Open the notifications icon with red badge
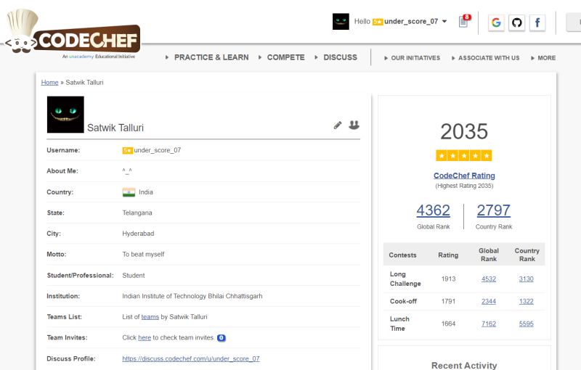Viewport: 581px width, 370px height. point(464,22)
